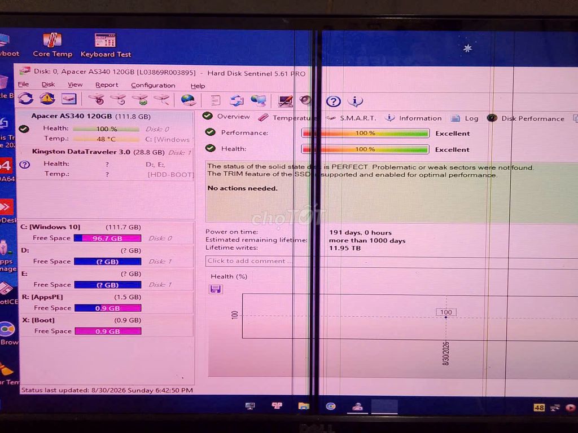Open Core Temp desktop shortcut
578x433 pixels.
(x=52, y=45)
